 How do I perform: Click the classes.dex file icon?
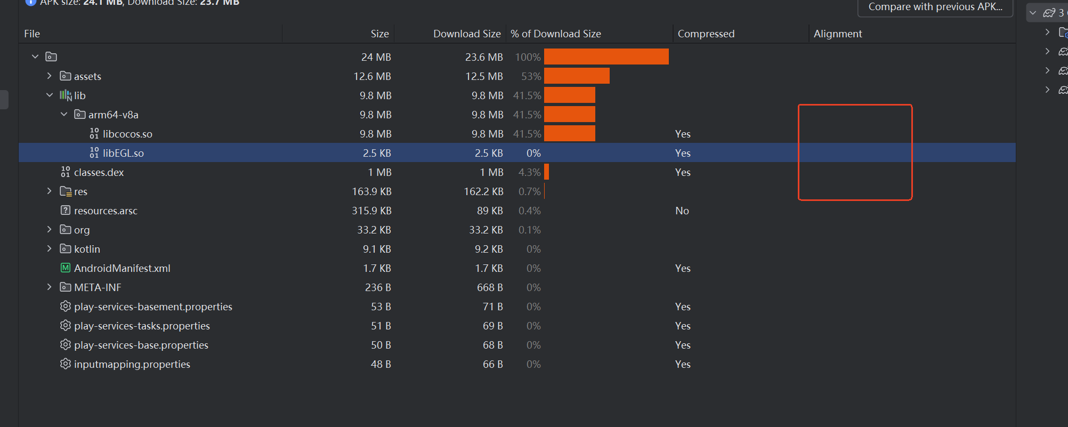click(65, 172)
